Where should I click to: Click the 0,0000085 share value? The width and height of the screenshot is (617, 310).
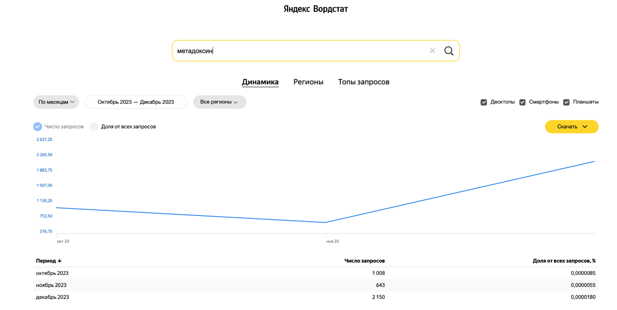click(583, 273)
